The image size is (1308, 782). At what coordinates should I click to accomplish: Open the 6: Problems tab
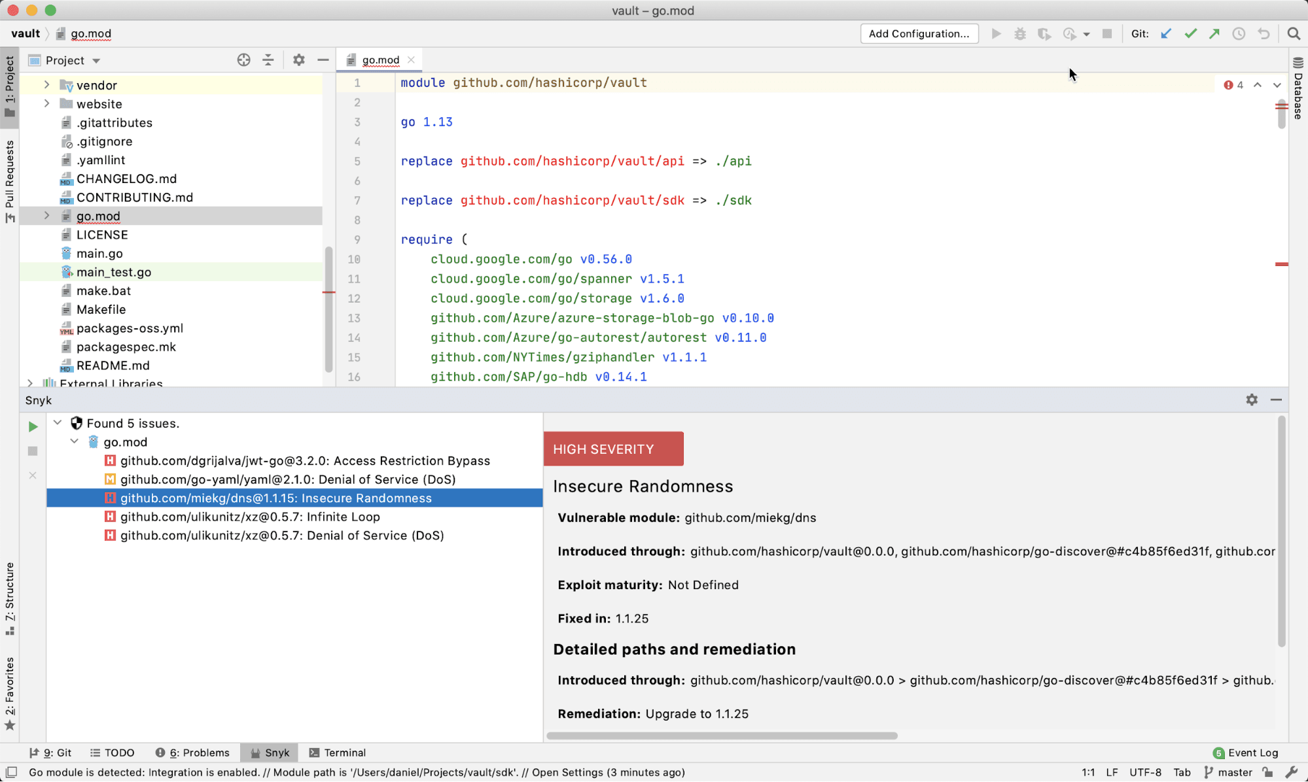(192, 753)
